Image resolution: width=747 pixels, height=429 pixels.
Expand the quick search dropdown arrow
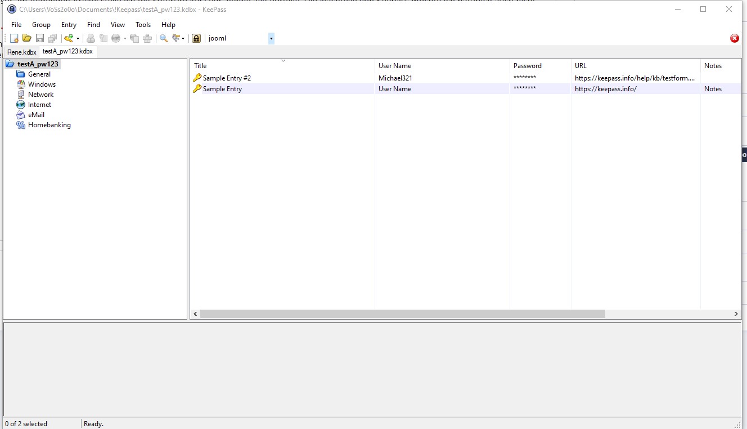pos(271,38)
